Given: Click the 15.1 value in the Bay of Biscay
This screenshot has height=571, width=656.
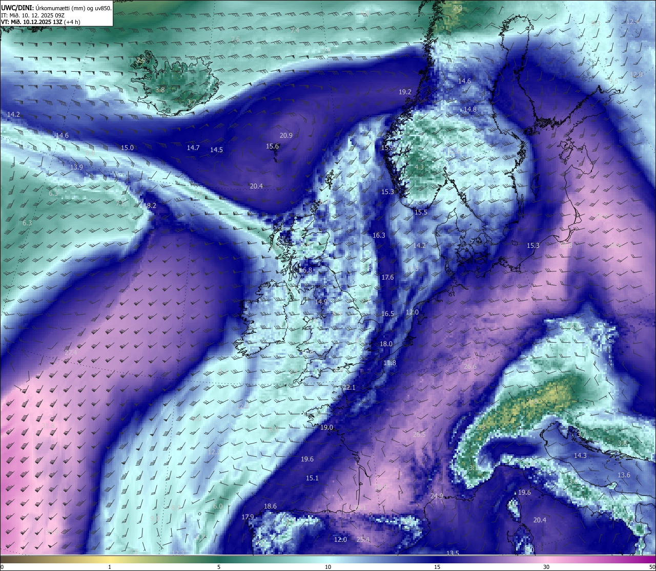Looking at the screenshot, I should [x=312, y=478].
